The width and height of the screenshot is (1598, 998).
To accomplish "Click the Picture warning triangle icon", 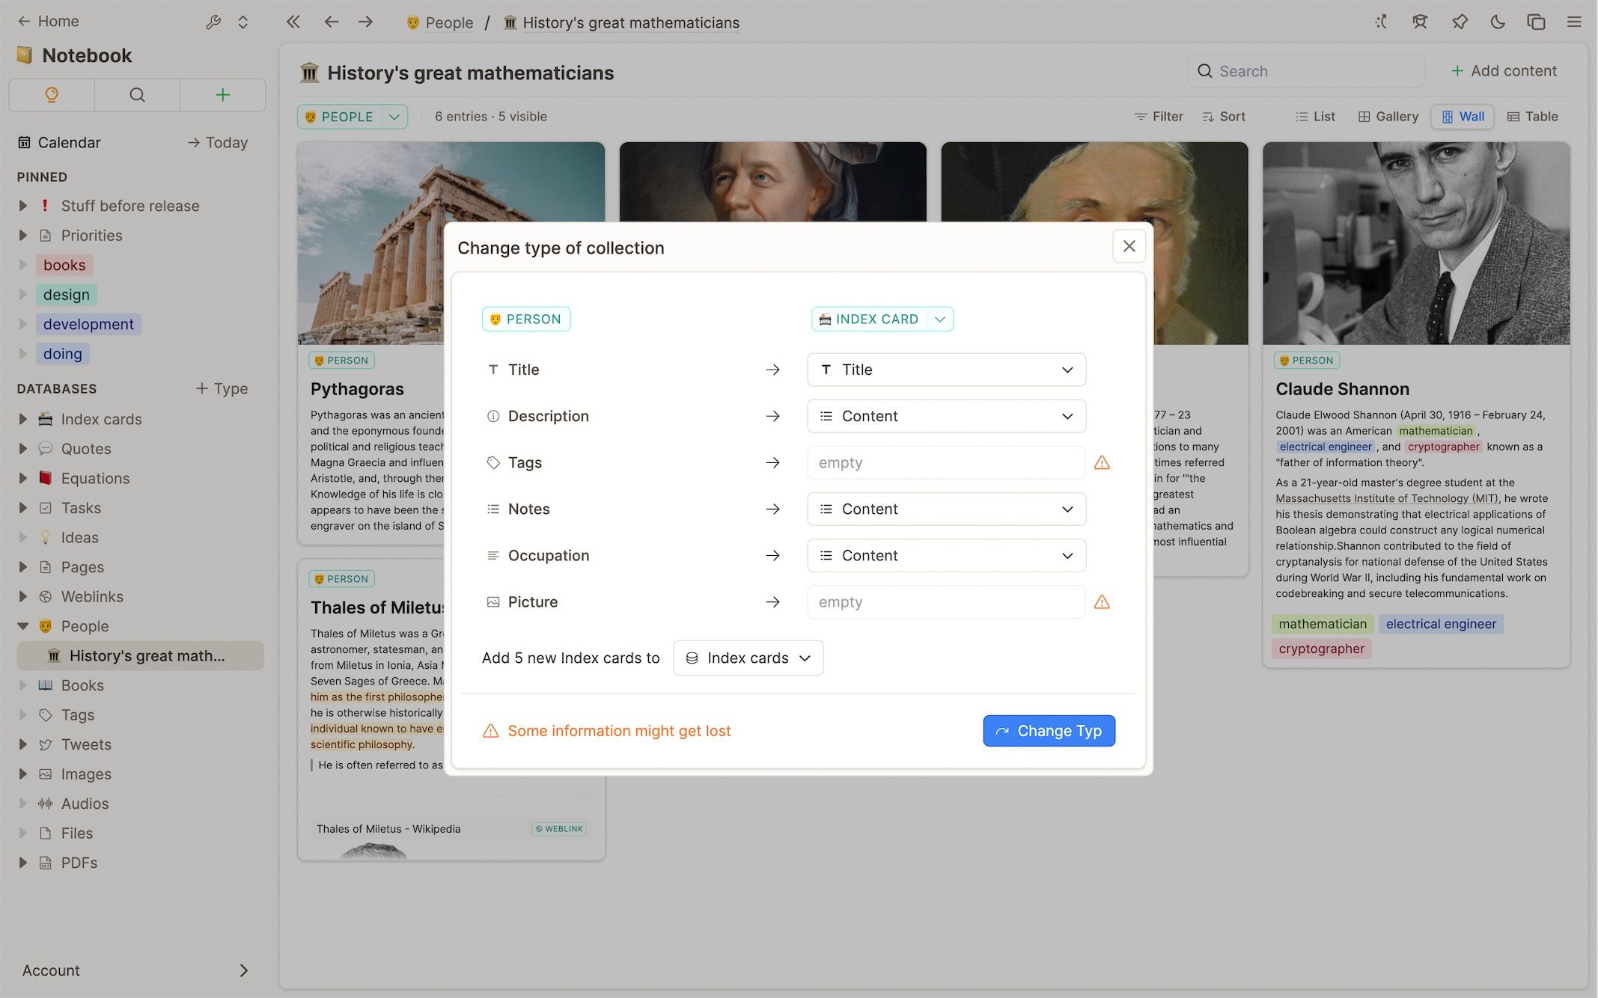I will pos(1102,602).
